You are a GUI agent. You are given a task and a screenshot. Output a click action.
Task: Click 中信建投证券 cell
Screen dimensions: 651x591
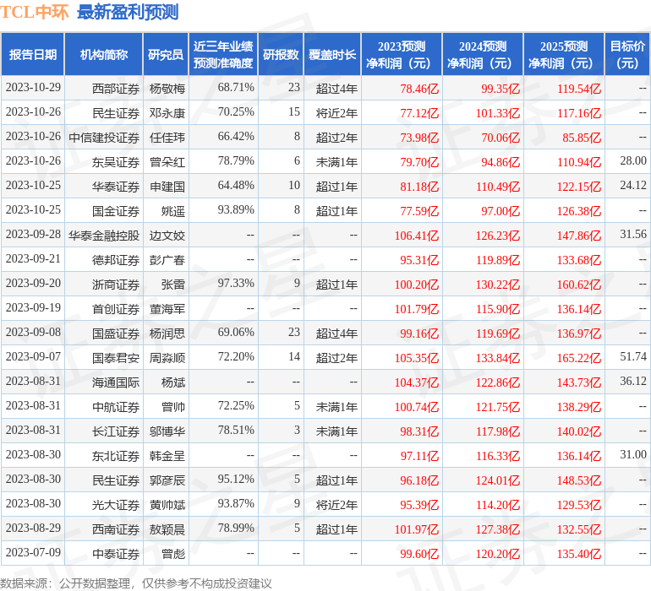point(104,138)
